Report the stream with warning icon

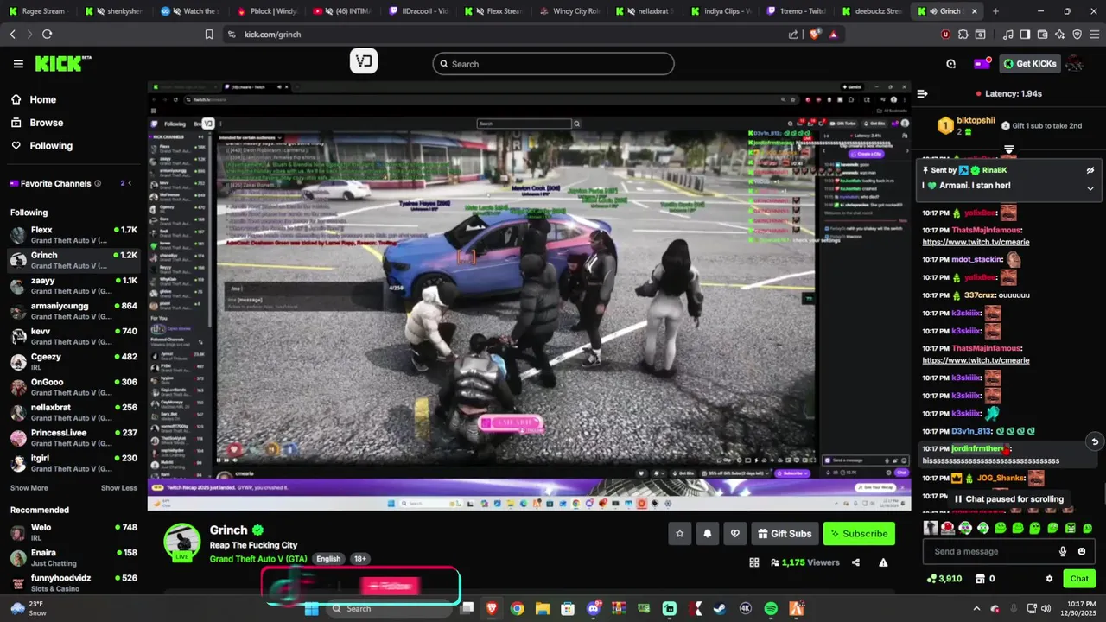pos(883,562)
